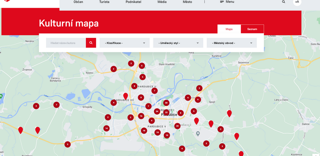
Task: Click the Kunětice town label
Action: (217, 56)
